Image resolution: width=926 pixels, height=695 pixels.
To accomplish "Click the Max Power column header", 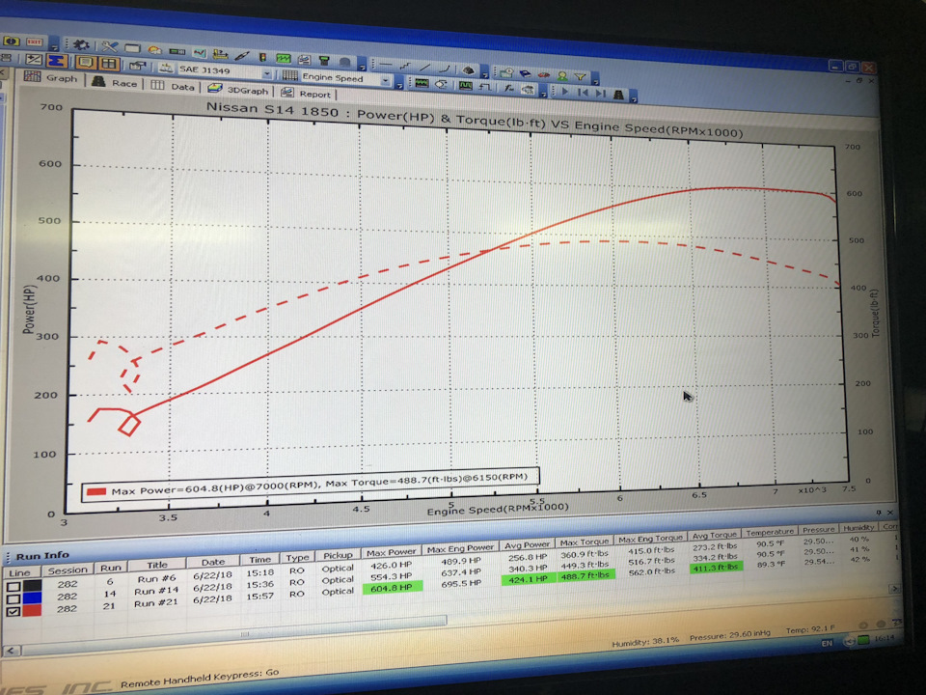I will (391, 552).
